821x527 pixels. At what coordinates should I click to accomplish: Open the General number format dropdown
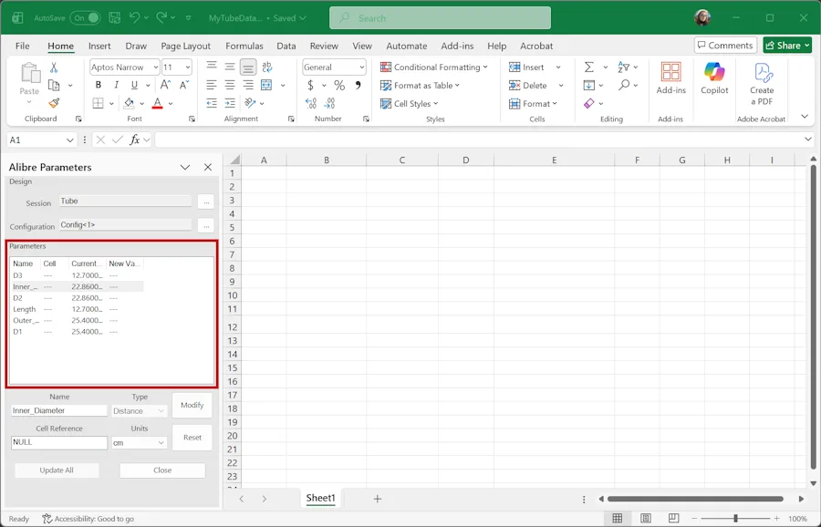(x=361, y=67)
